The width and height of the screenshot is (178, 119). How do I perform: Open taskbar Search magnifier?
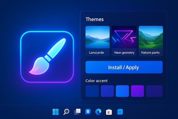tap(66, 112)
